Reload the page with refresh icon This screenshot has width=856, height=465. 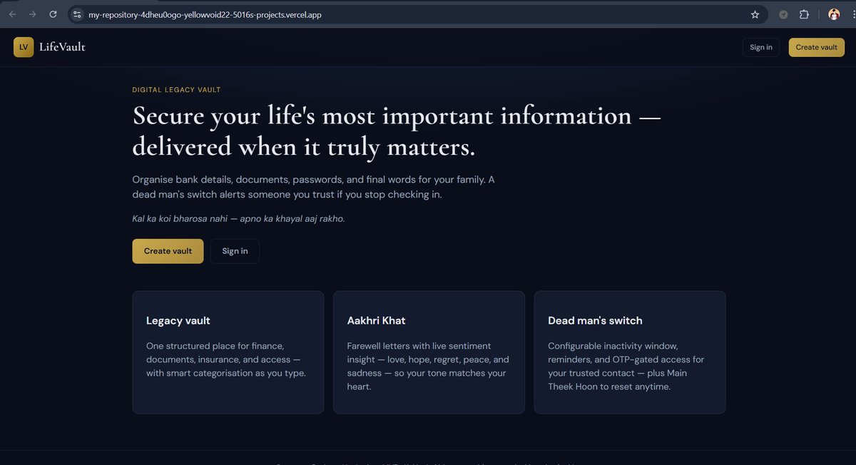[x=53, y=14]
